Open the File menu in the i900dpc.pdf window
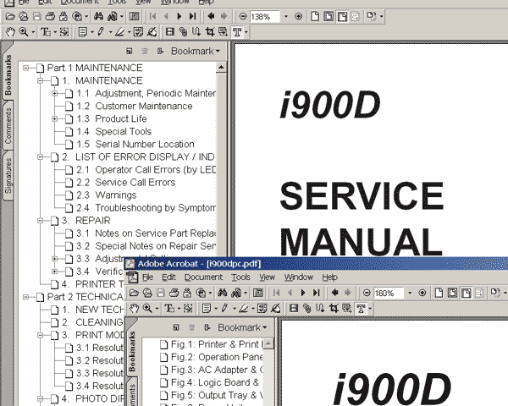This screenshot has height=406, width=508. point(147,277)
